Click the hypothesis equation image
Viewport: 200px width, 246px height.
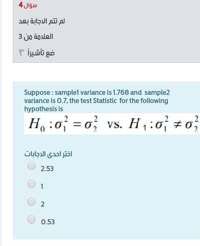pyautogui.click(x=112, y=124)
